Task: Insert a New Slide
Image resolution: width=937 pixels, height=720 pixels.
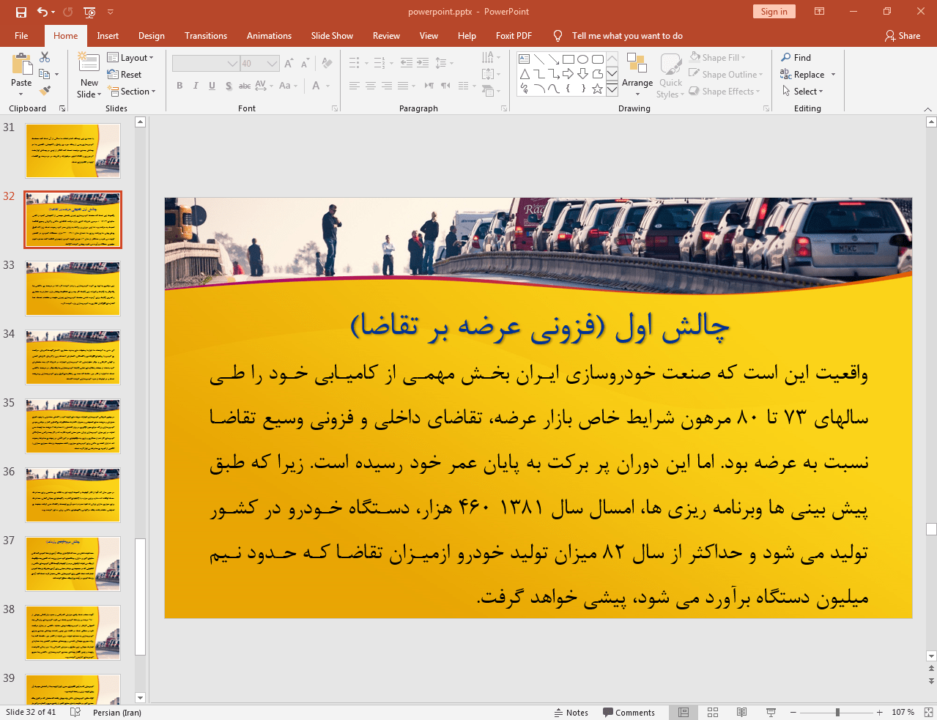Action: [x=89, y=75]
